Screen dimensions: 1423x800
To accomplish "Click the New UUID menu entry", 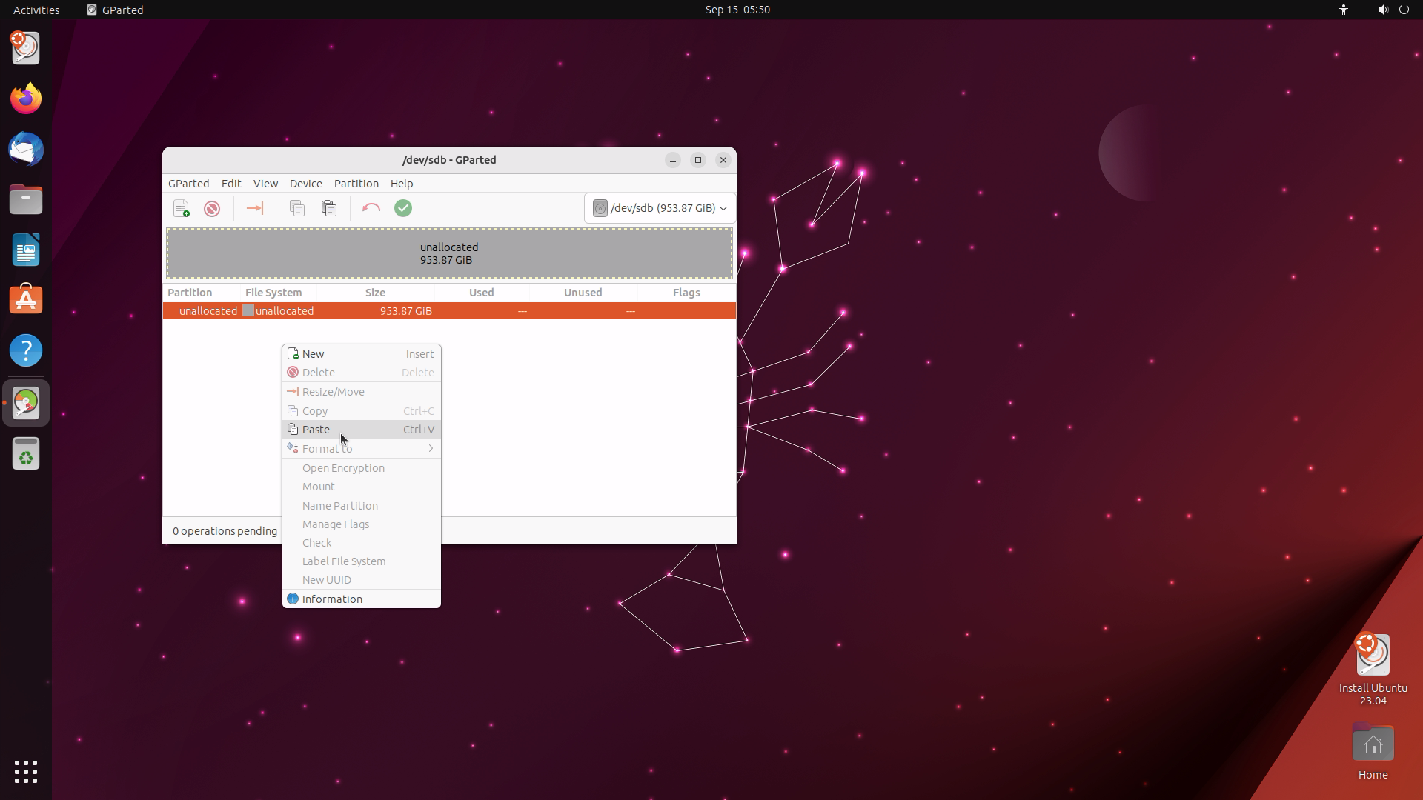I will coord(362,580).
